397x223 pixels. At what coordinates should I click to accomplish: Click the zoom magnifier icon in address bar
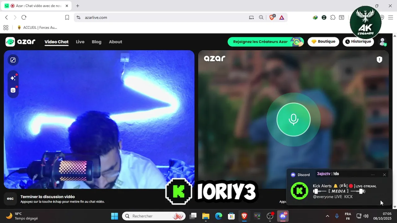(261, 18)
